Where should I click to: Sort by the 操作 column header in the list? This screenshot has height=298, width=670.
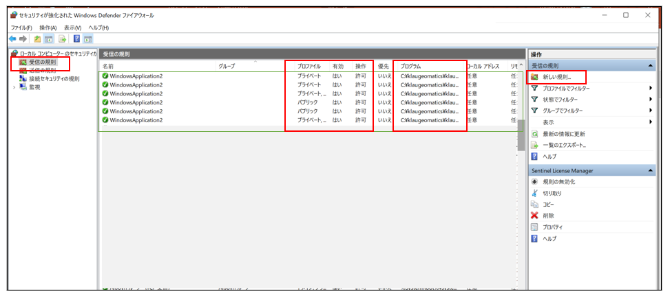[361, 67]
